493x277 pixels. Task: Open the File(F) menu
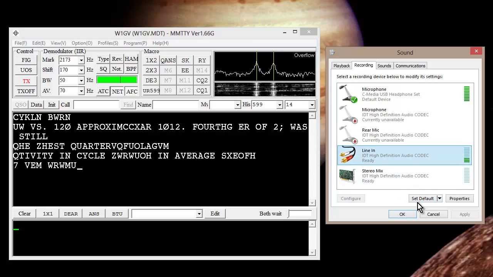click(x=21, y=43)
